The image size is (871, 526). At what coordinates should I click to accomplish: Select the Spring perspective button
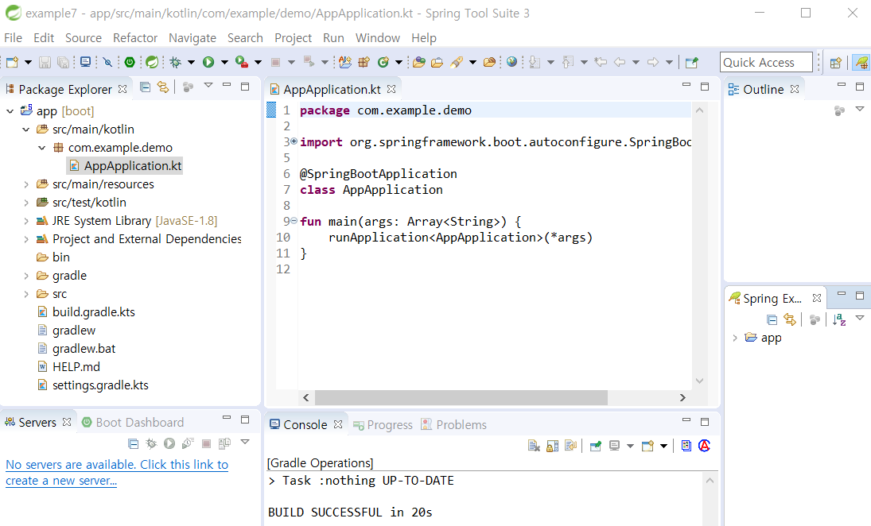861,62
